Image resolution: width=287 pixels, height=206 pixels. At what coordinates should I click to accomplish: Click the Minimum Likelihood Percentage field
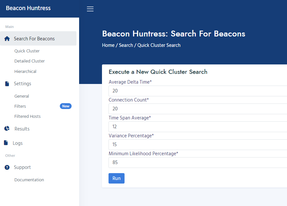tap(198, 162)
